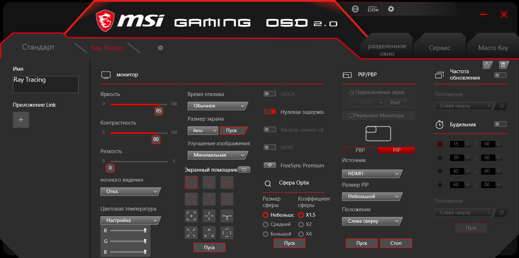Select the red dashed cross crosshair

tap(209, 182)
